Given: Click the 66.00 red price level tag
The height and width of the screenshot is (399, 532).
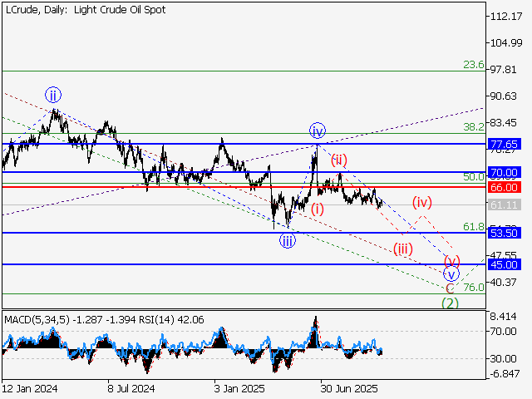Looking at the screenshot, I should point(505,187).
